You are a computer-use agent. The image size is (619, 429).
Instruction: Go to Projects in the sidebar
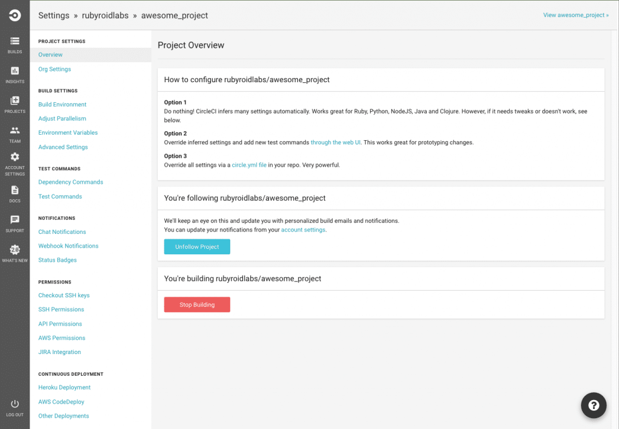click(x=15, y=102)
